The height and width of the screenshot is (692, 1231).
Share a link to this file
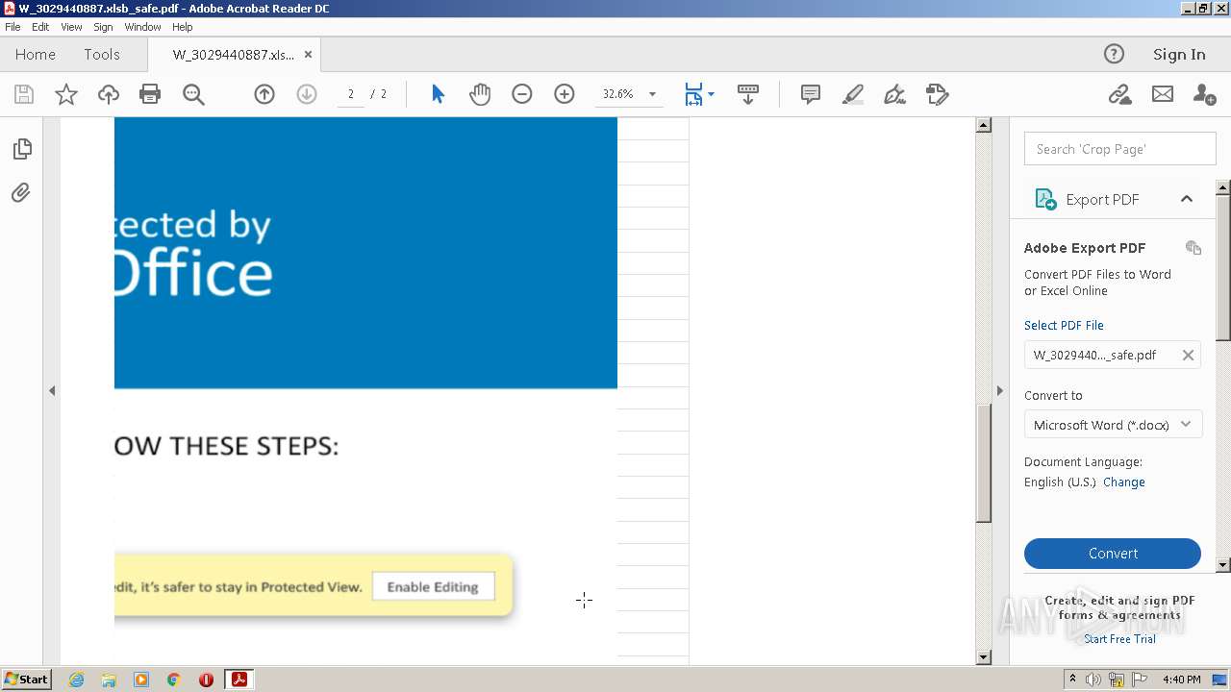1119,94
